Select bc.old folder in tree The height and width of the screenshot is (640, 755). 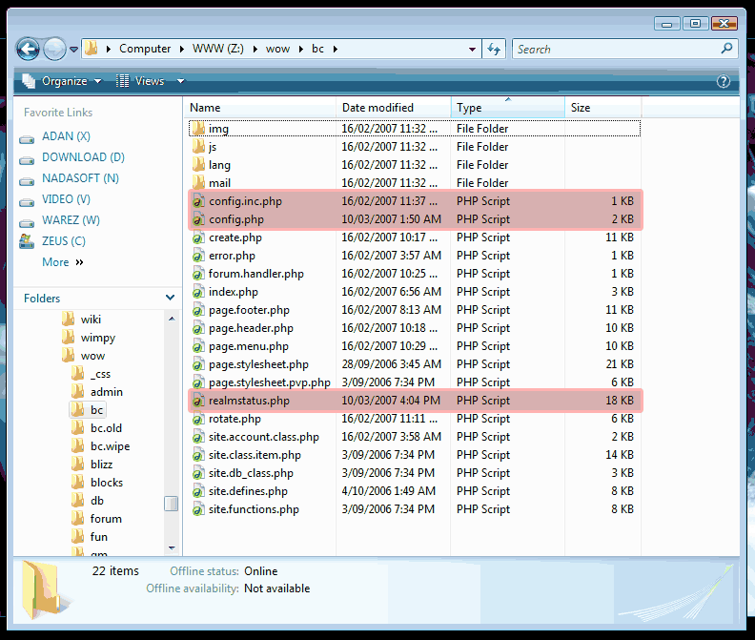106,428
